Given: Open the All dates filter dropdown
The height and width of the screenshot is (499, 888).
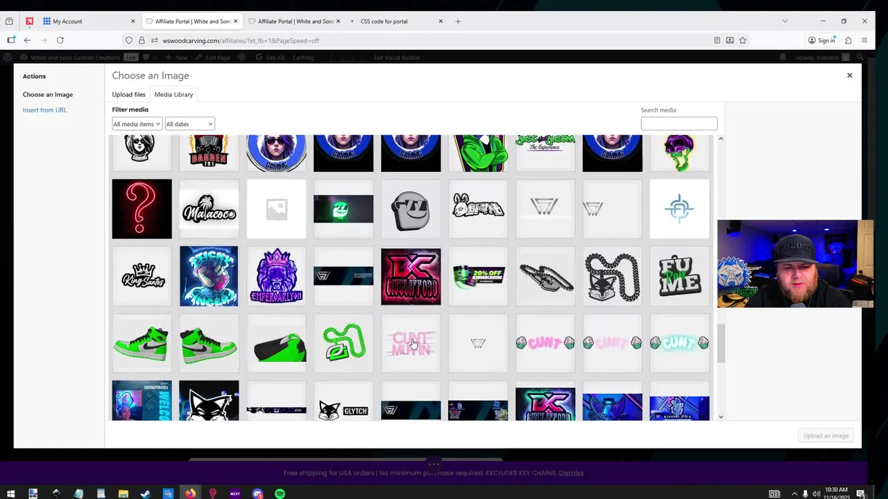Looking at the screenshot, I should [x=189, y=124].
